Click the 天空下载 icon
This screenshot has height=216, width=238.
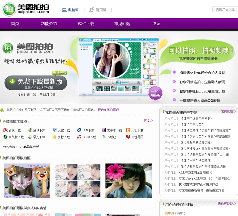pos(55,130)
